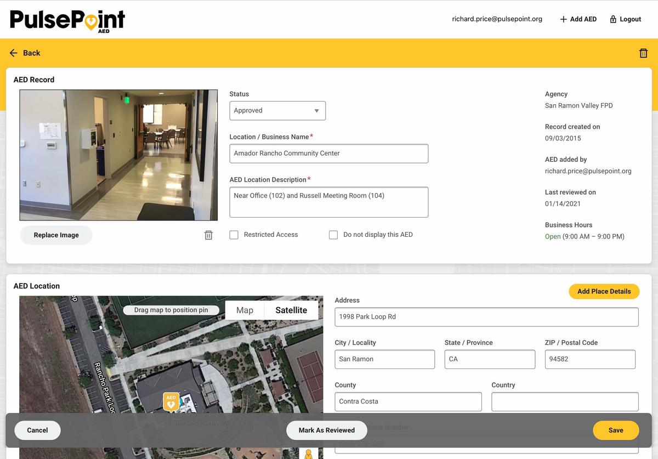Open the Status dropdown showing Approved
Viewport: 658px width, 459px height.
[277, 110]
